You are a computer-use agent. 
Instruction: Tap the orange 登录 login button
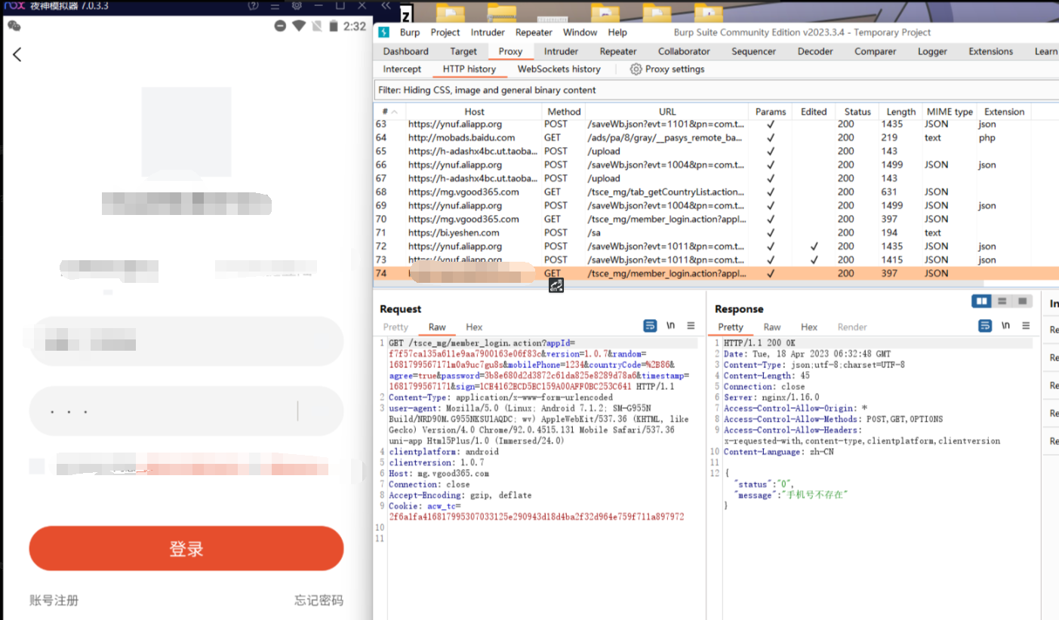[x=186, y=548]
